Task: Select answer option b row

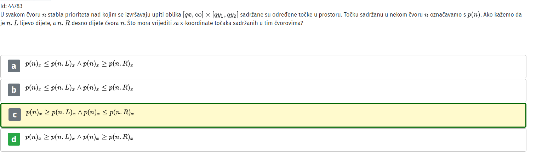Action: 263,91
